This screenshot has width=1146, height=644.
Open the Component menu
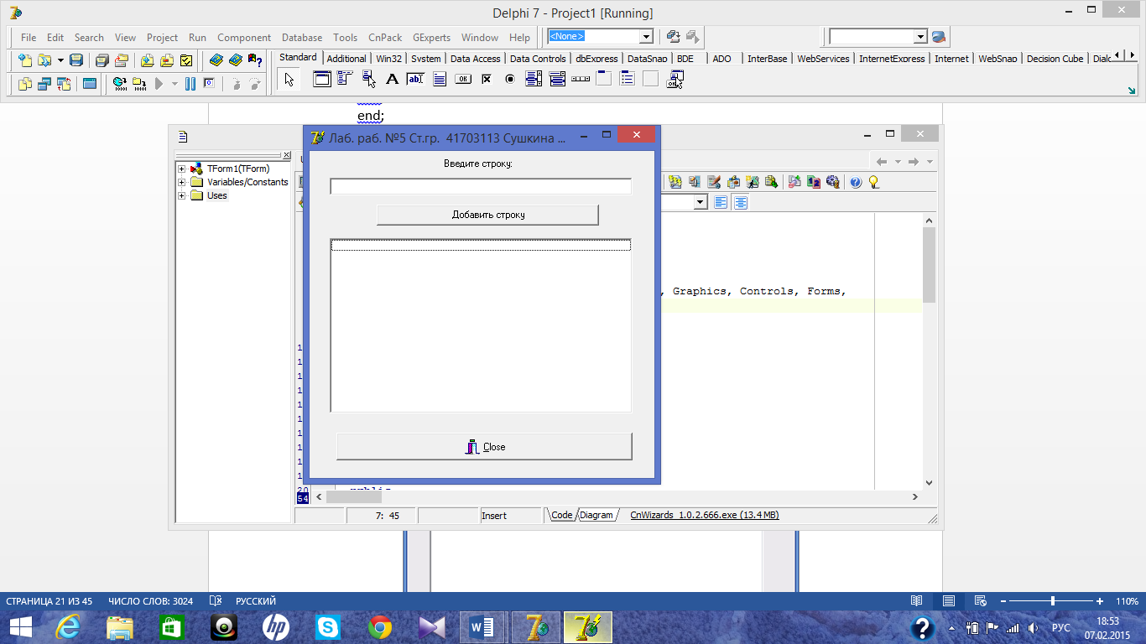tap(244, 38)
